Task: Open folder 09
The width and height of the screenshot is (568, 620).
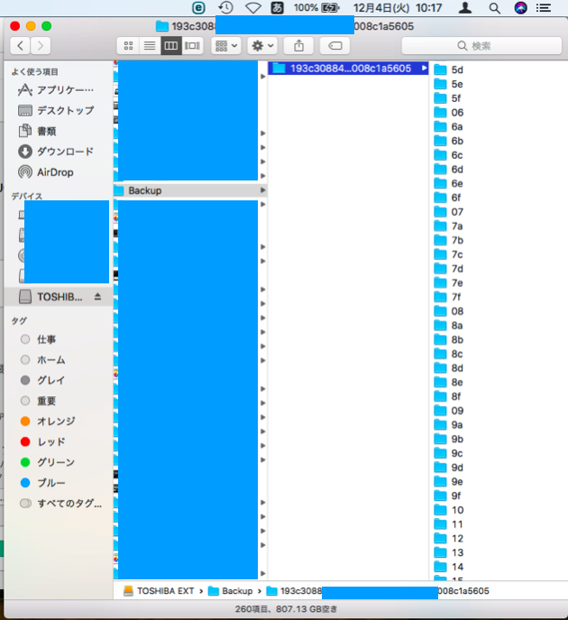Action: [449, 411]
